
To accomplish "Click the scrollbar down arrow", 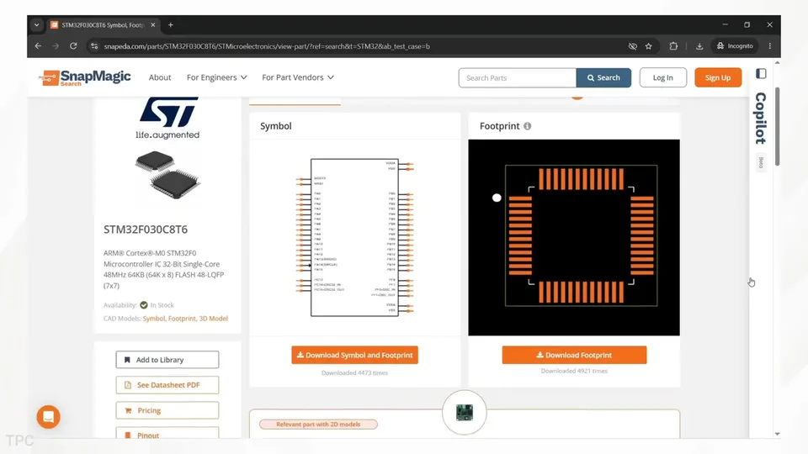I will pyautogui.click(x=777, y=434).
